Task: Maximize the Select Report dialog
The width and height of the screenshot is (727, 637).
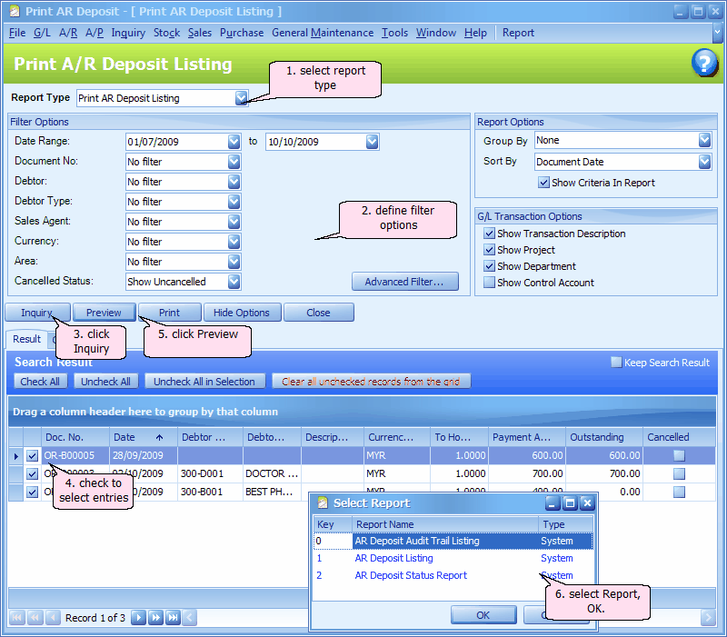Action: (570, 503)
